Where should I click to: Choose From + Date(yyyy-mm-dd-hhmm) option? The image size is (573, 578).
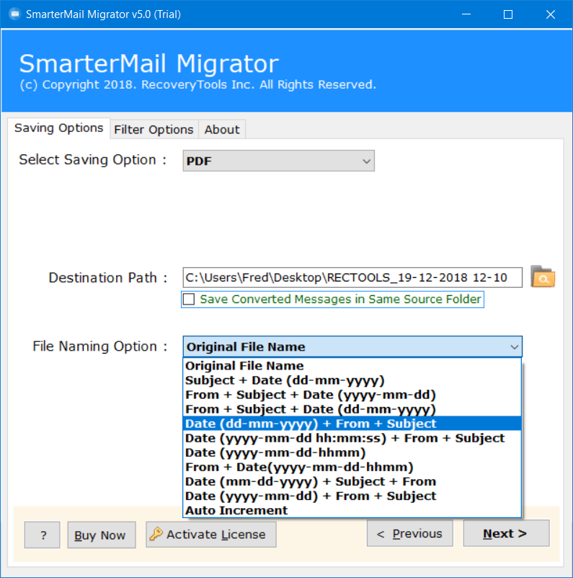click(x=352, y=467)
